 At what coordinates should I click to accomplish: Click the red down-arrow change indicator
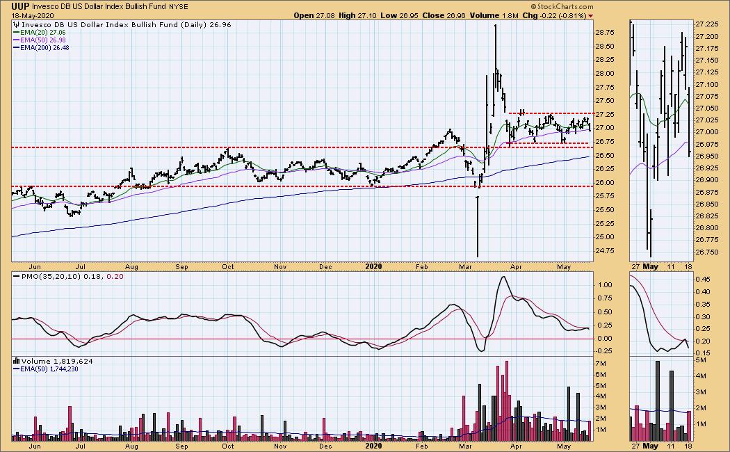591,16
